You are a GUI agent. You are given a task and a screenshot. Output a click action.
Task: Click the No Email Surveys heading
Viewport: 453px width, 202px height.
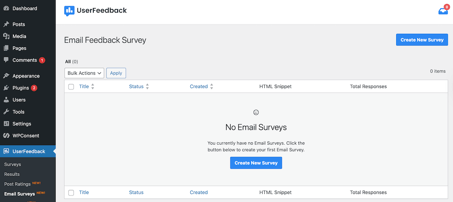point(256,127)
